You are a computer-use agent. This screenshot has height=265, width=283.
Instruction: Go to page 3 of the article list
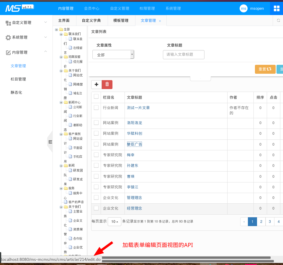pos(270,222)
